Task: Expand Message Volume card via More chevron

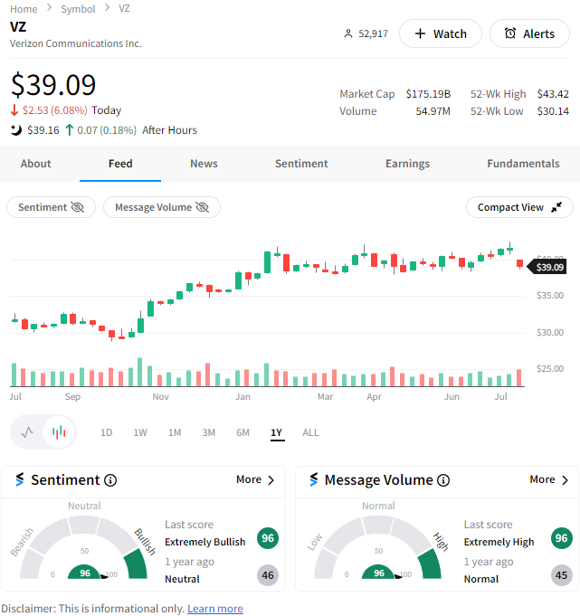Action: pos(565,480)
